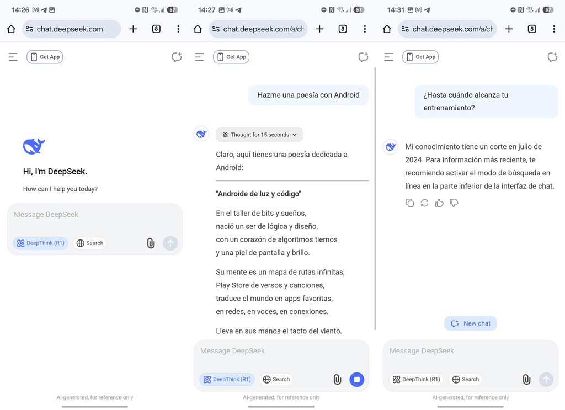Click poem line 'En el taller de bits y sueños,'

point(261,214)
